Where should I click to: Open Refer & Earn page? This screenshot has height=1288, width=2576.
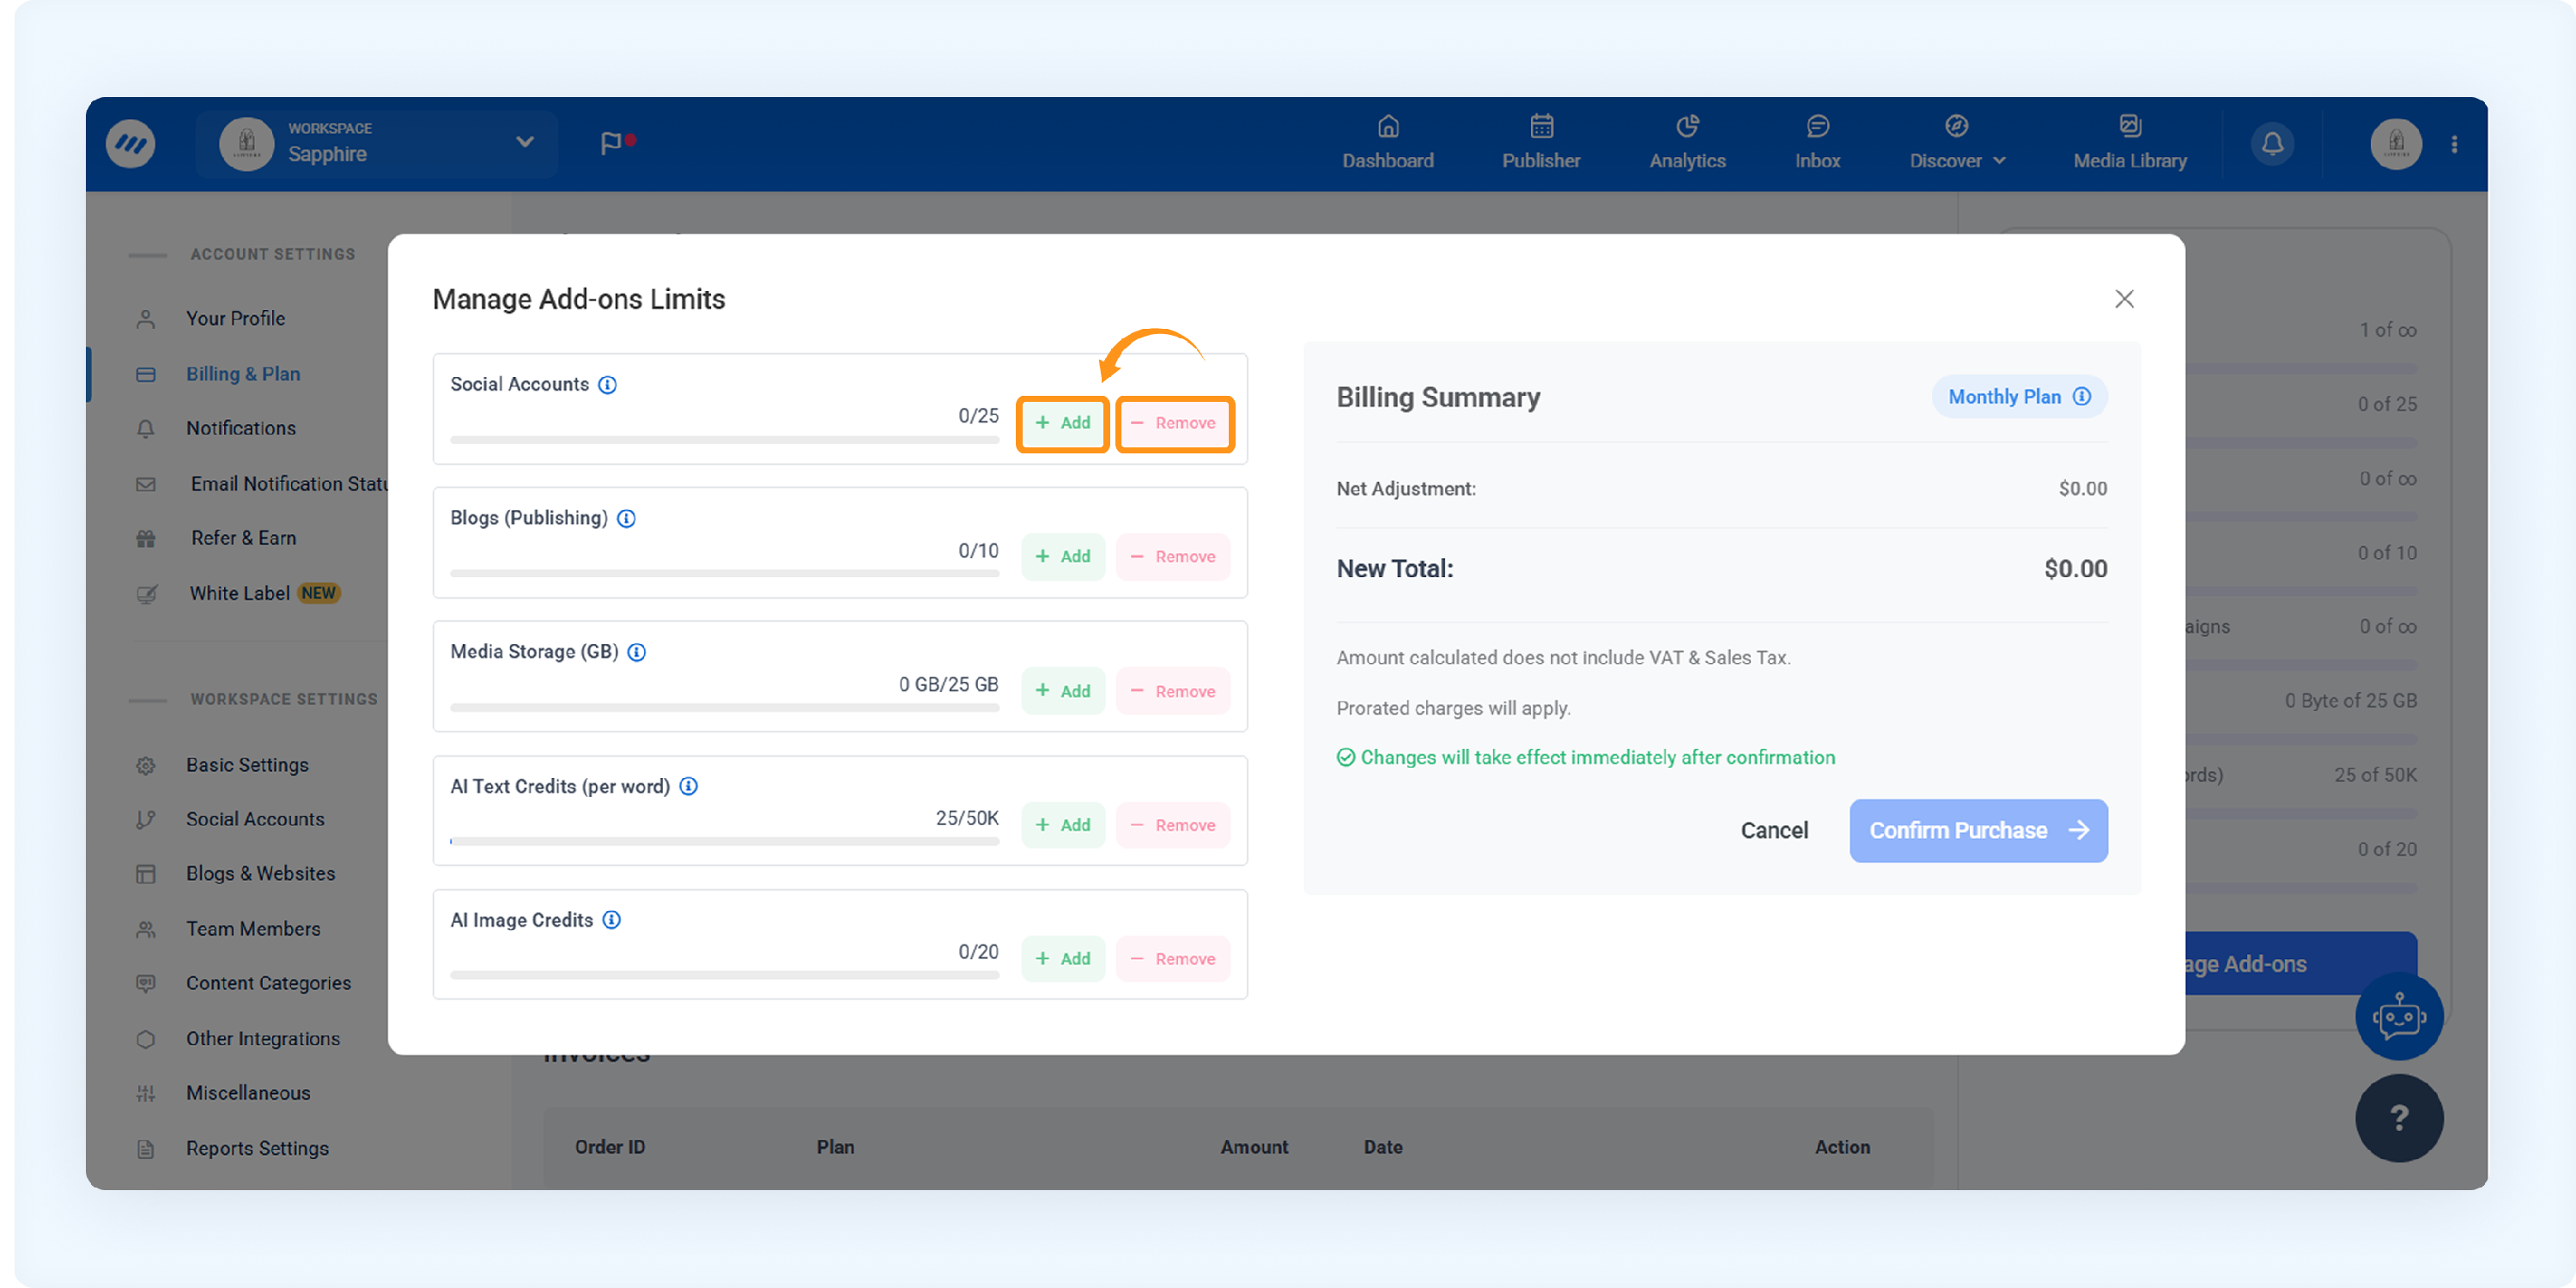pos(243,538)
